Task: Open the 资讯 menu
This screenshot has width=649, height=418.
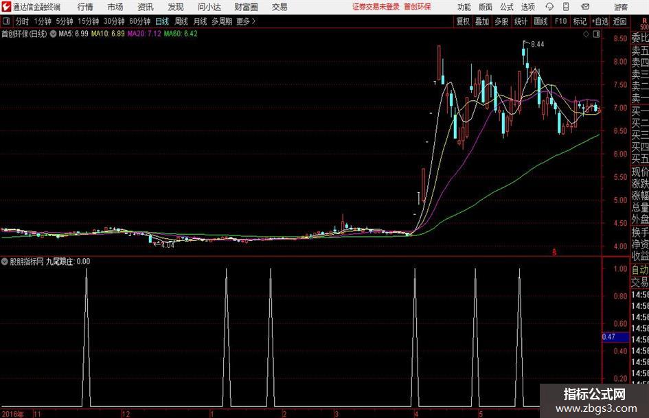Action: [x=146, y=7]
